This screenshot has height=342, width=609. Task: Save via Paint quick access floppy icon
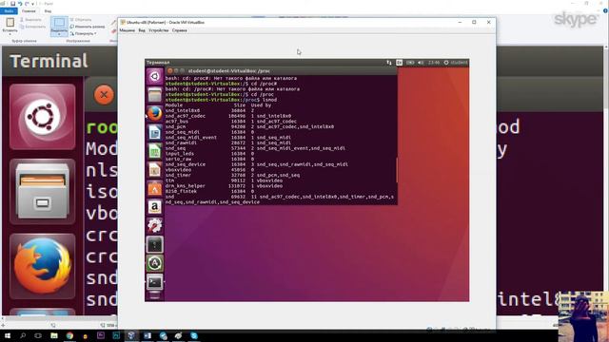tap(12, 4)
